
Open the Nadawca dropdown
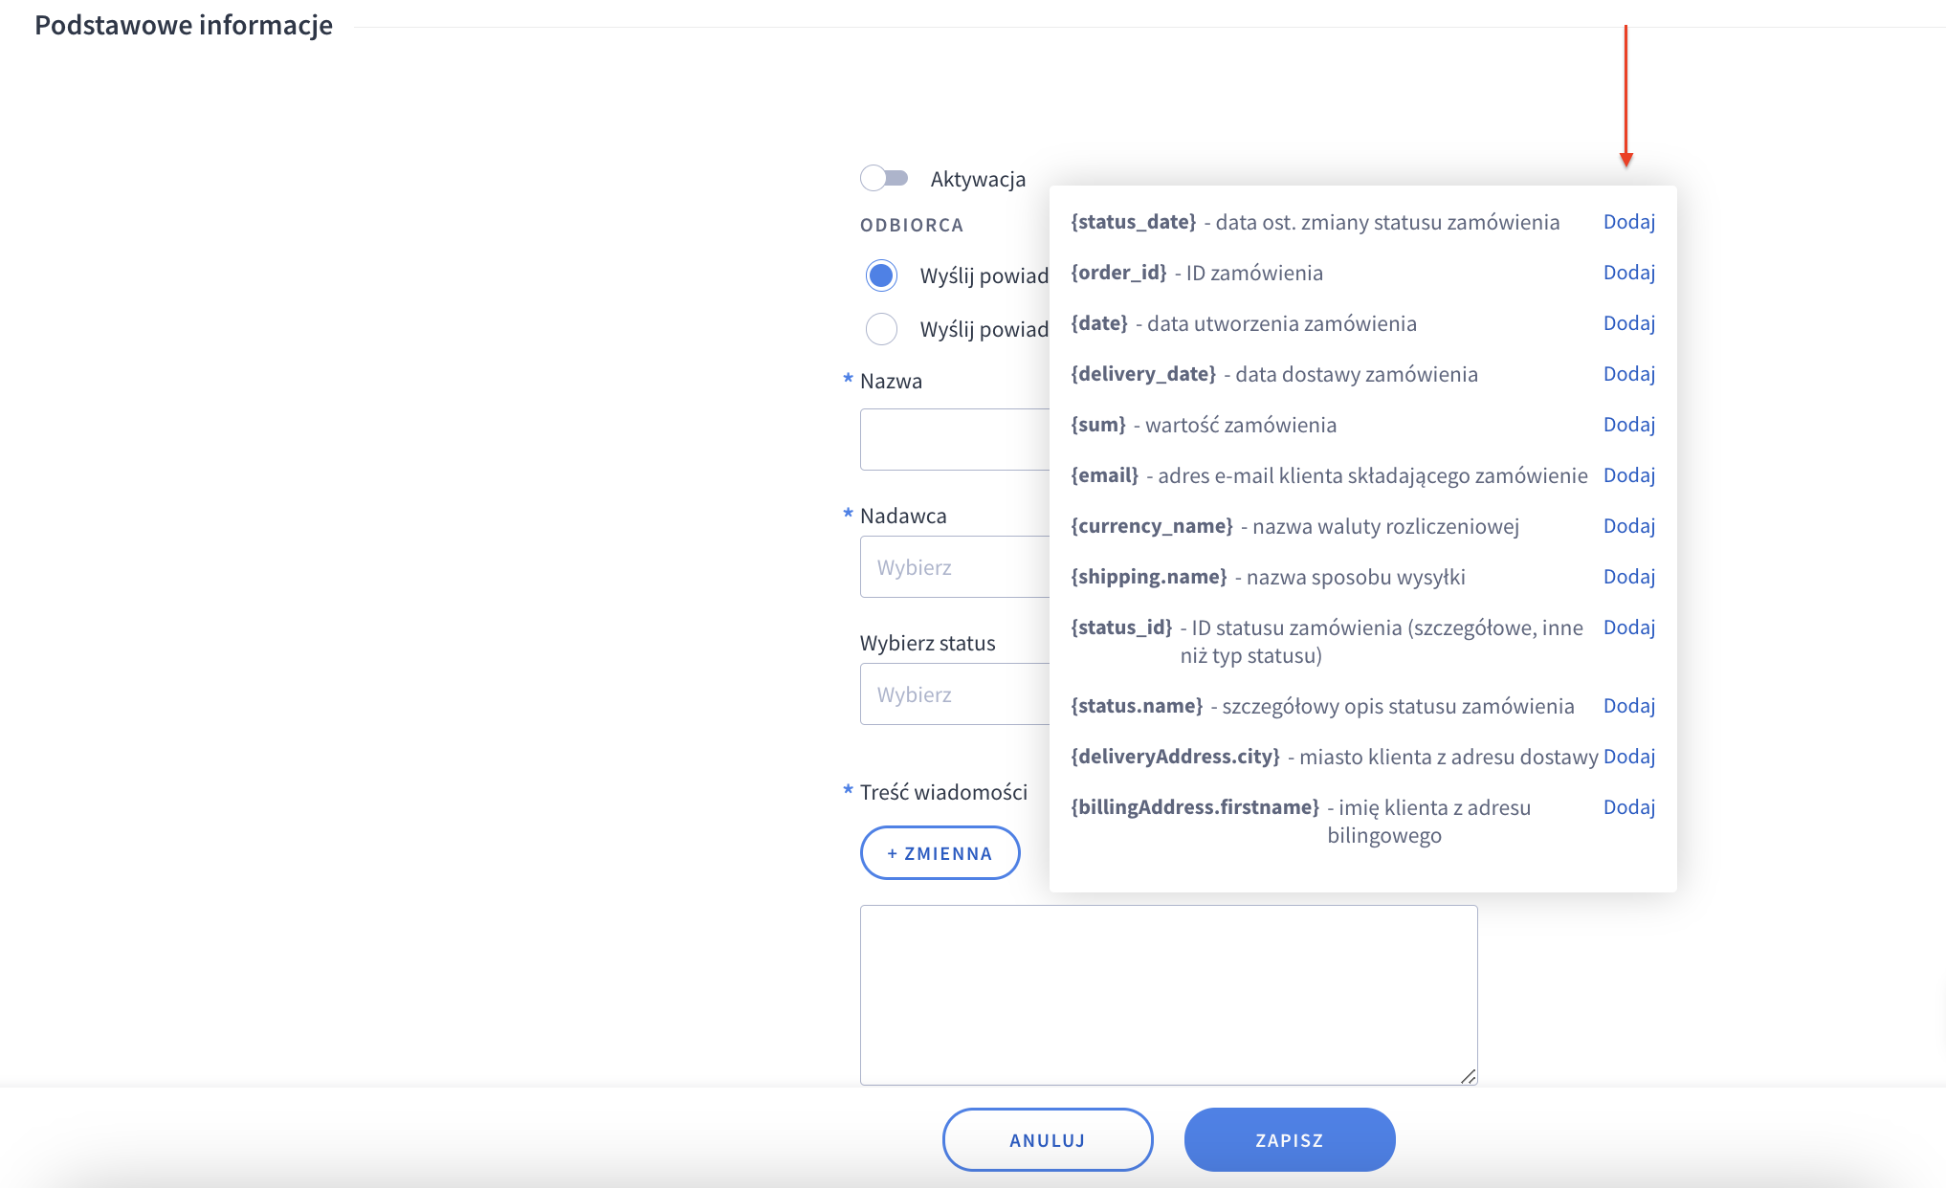[x=954, y=567]
